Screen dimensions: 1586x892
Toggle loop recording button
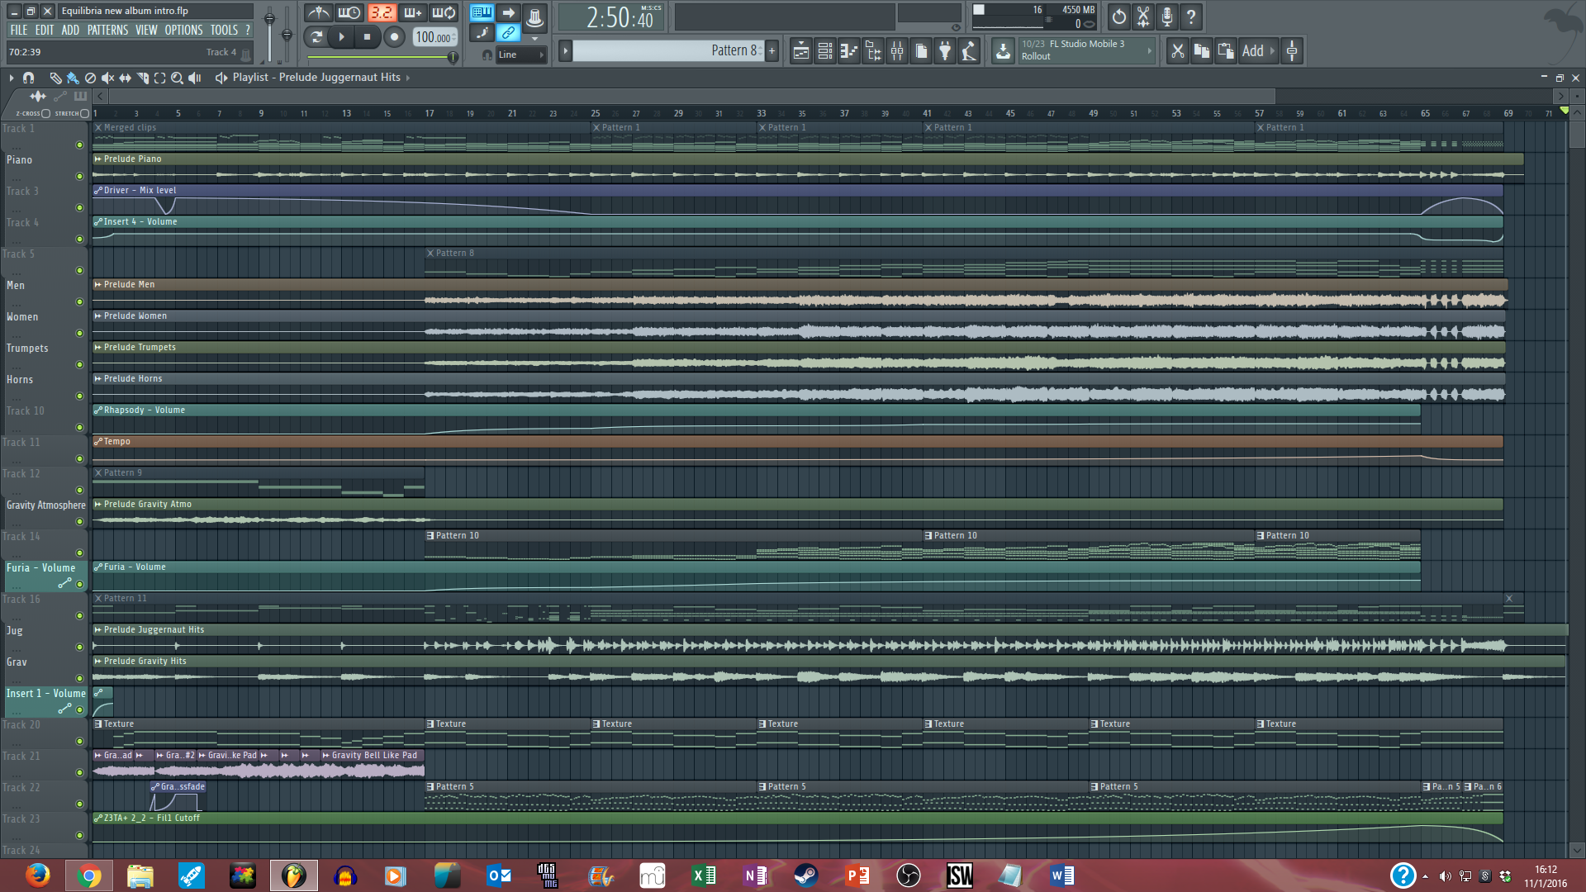coord(444,13)
